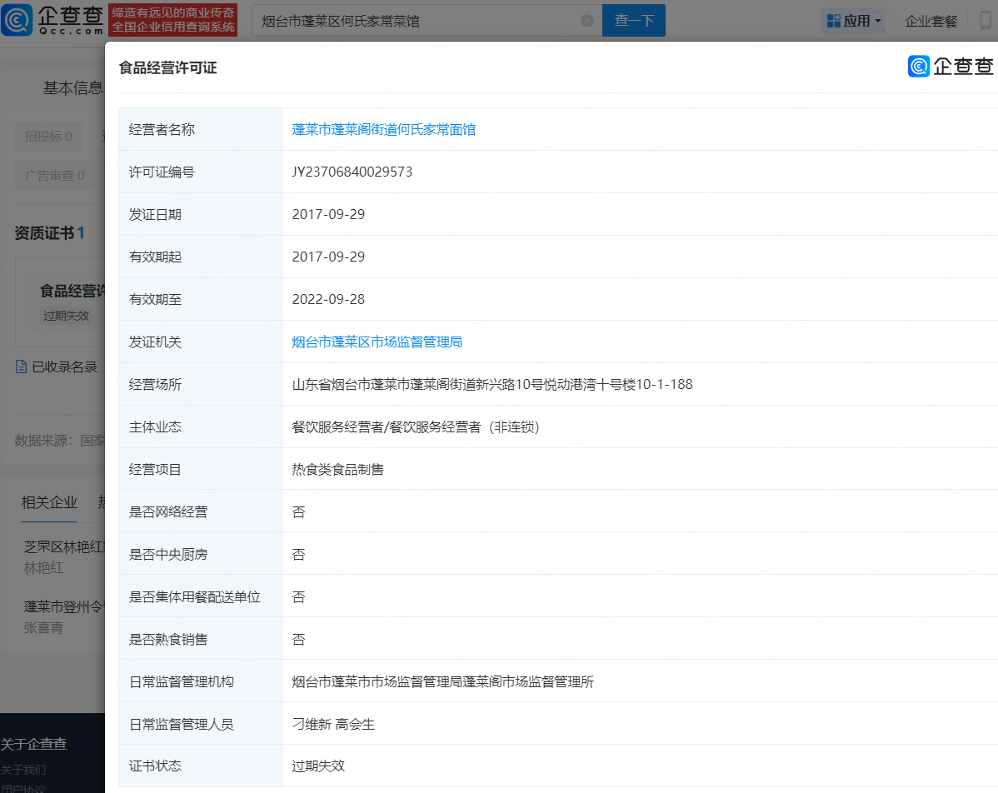
Task: Click the 招投标 0 tag
Action: click(x=48, y=136)
